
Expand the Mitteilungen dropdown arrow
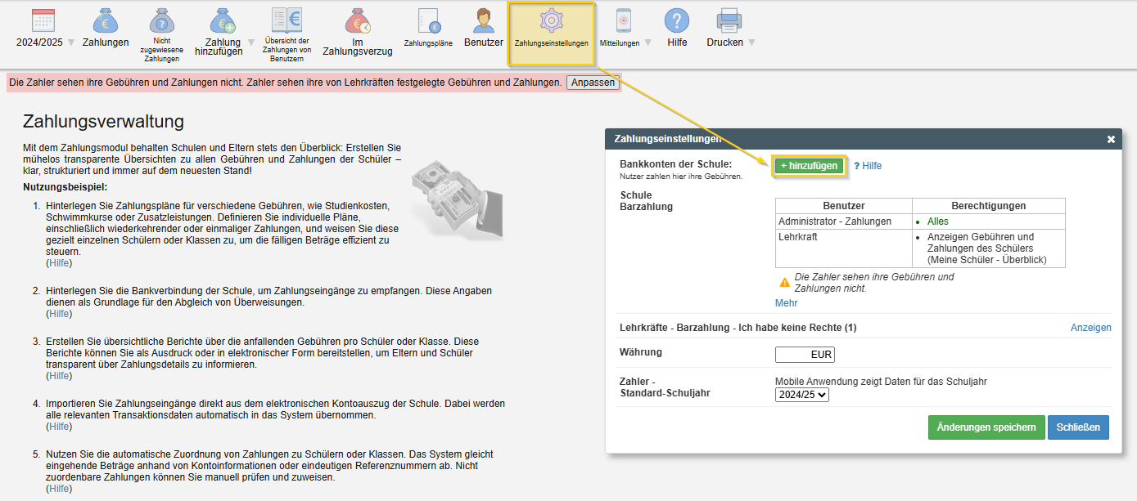tap(647, 42)
